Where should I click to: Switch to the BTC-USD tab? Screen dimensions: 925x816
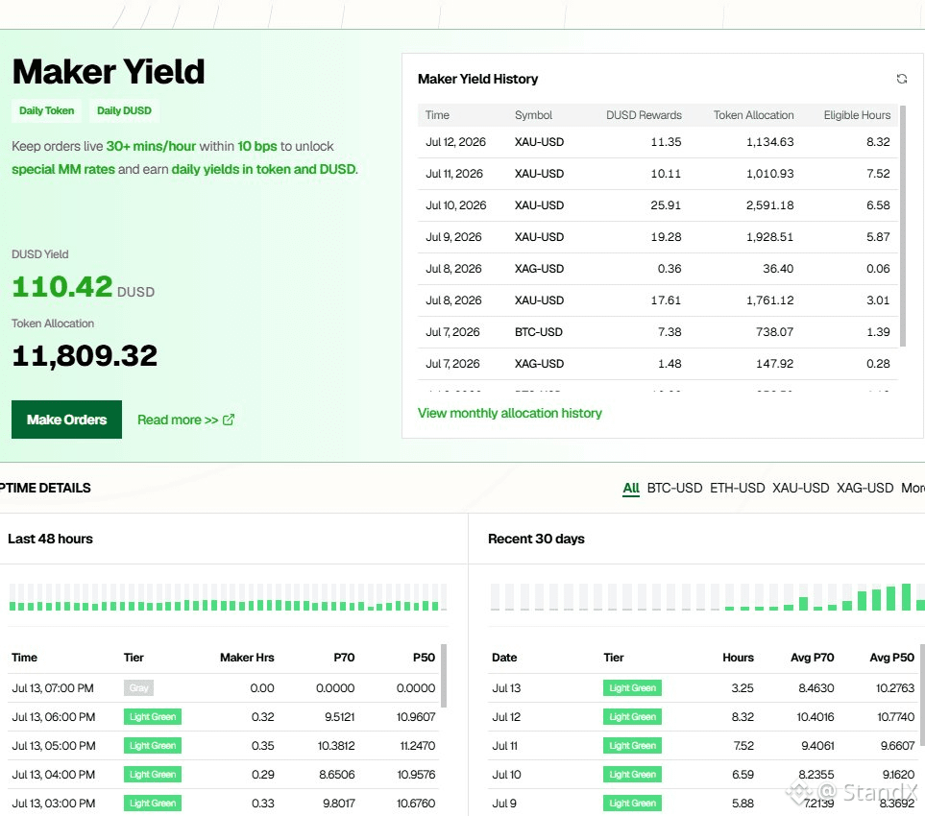click(x=674, y=489)
